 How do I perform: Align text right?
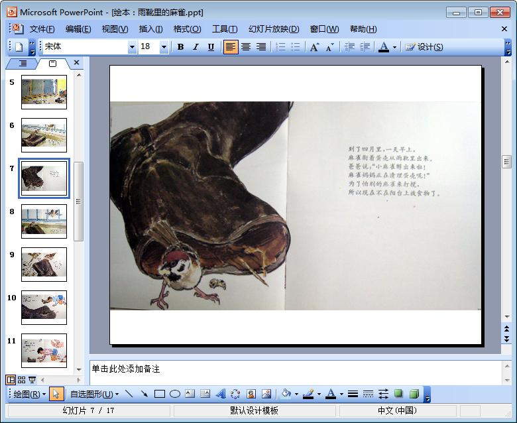pos(261,47)
